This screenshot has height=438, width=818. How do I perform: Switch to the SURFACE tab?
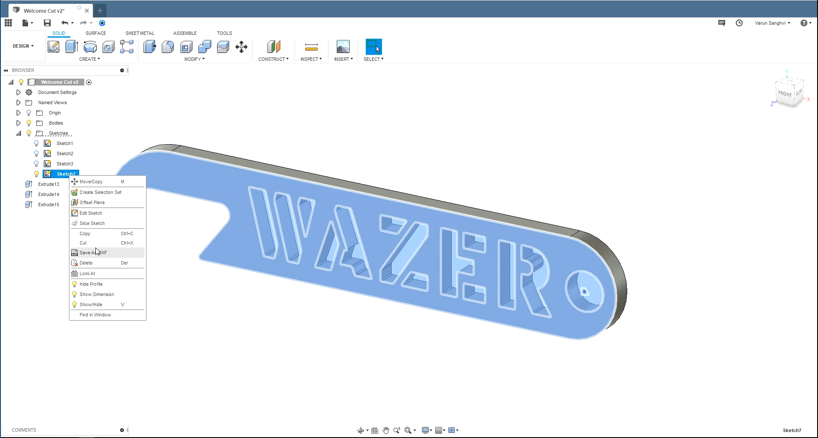coord(96,33)
